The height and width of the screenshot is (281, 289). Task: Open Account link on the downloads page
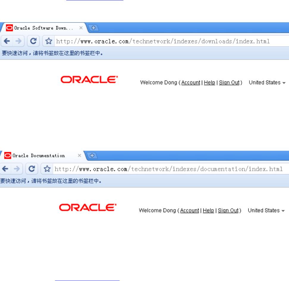pos(191,82)
